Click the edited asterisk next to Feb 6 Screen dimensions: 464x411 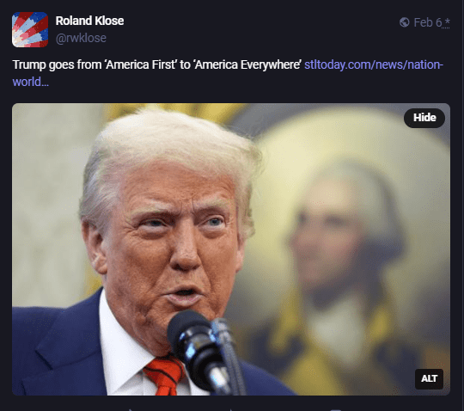(447, 22)
